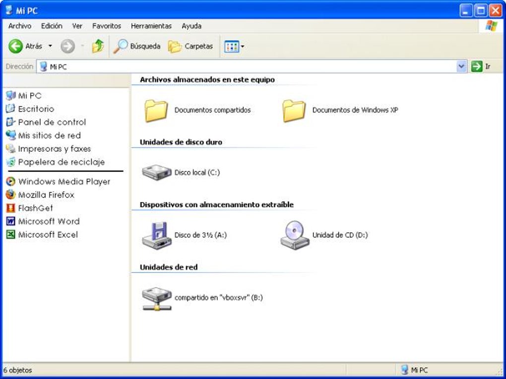506x379 pixels.
Task: Open the Herramientas menu
Action: pos(152,26)
